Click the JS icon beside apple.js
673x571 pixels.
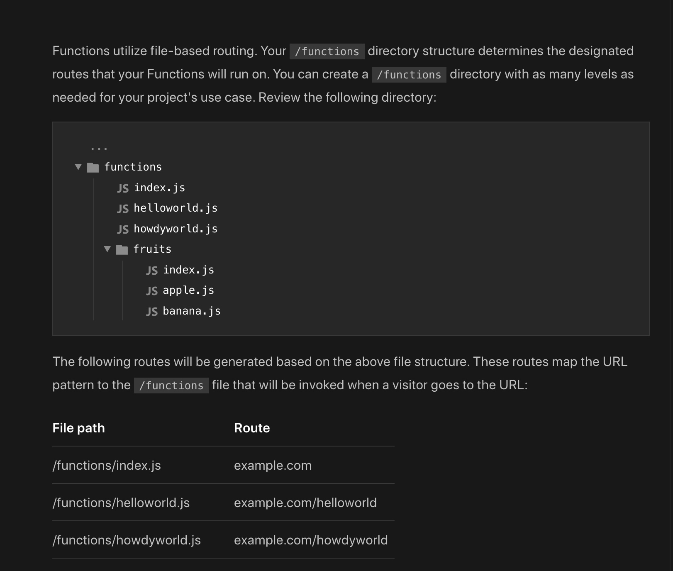click(152, 291)
